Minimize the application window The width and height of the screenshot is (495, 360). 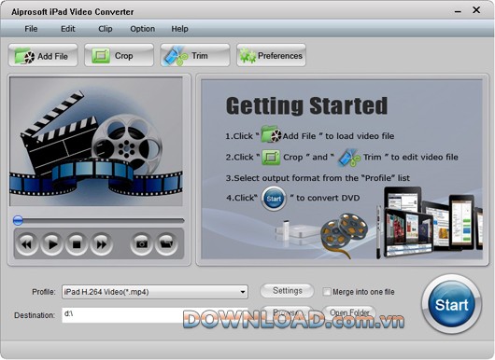click(458, 11)
